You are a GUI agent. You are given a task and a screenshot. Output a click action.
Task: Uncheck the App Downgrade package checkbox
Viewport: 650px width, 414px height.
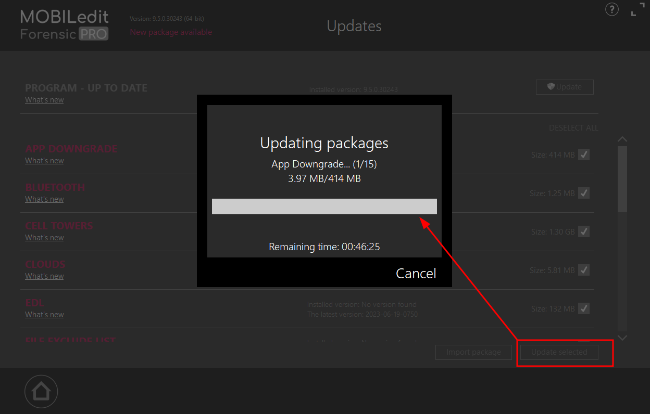584,154
